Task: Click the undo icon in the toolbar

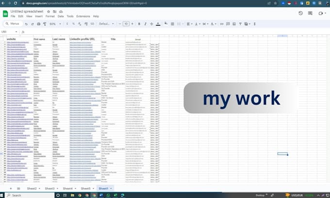Action: pyautogui.click(x=26, y=24)
